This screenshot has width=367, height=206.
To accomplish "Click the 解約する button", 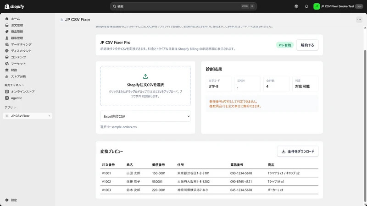I will 307,45.
